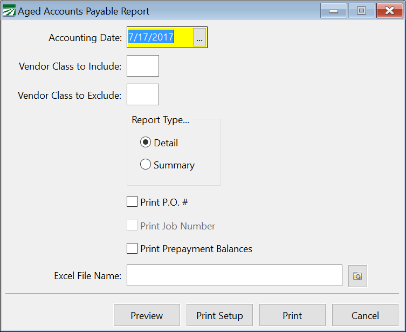
Task: Click the Excel File Name text field
Action: (235, 275)
